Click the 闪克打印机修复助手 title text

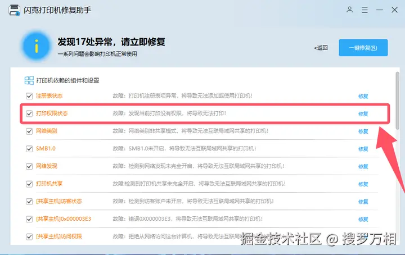pyautogui.click(x=57, y=10)
